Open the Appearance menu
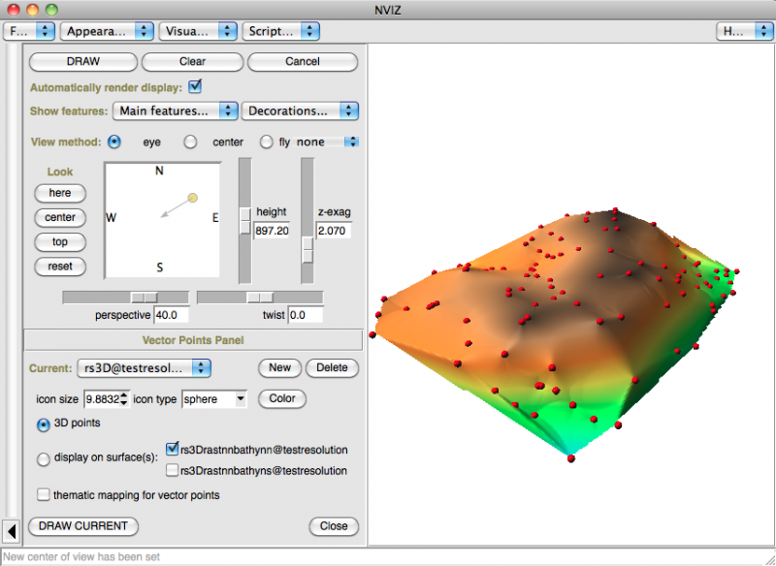776x566 pixels. click(107, 31)
